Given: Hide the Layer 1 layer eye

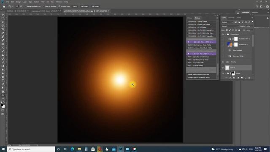Looking at the screenshot, I should pyautogui.click(x=223, y=68).
